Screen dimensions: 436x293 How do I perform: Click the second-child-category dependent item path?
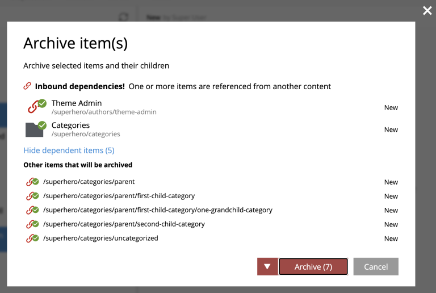(x=124, y=224)
